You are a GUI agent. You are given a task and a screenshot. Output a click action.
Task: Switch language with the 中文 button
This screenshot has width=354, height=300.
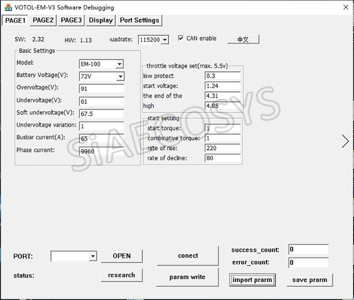point(243,40)
